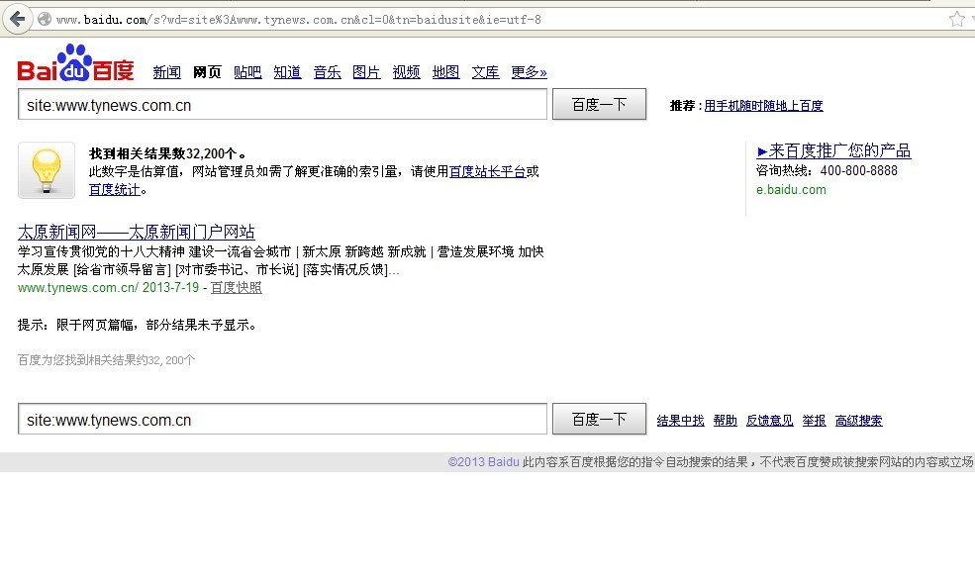Screen dimensions: 975x583
Task: Open 来百度推广您的产品 ad link
Action: 833,151
